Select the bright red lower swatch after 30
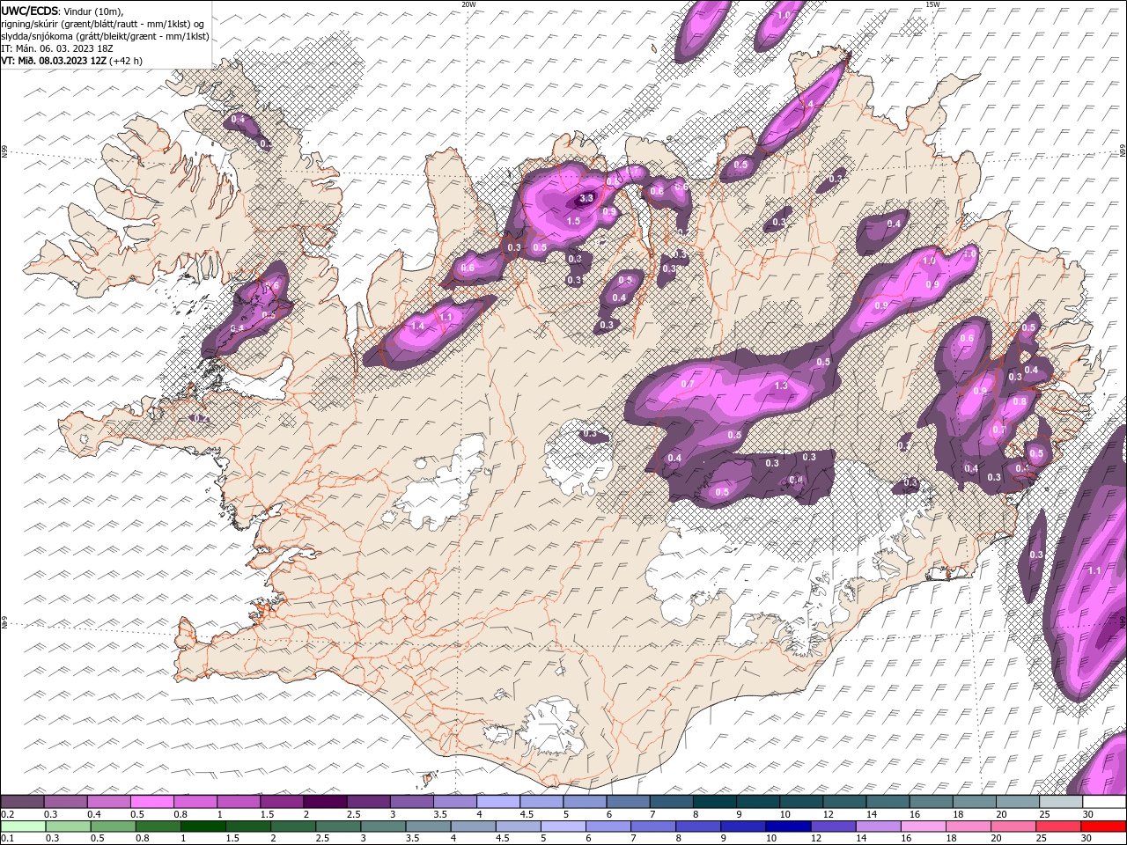1127x845 pixels. (x=1103, y=827)
